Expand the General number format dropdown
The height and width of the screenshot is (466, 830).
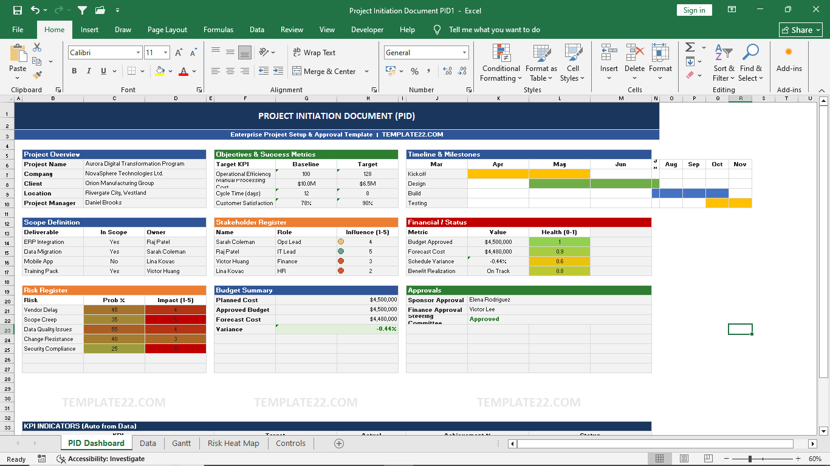click(464, 53)
